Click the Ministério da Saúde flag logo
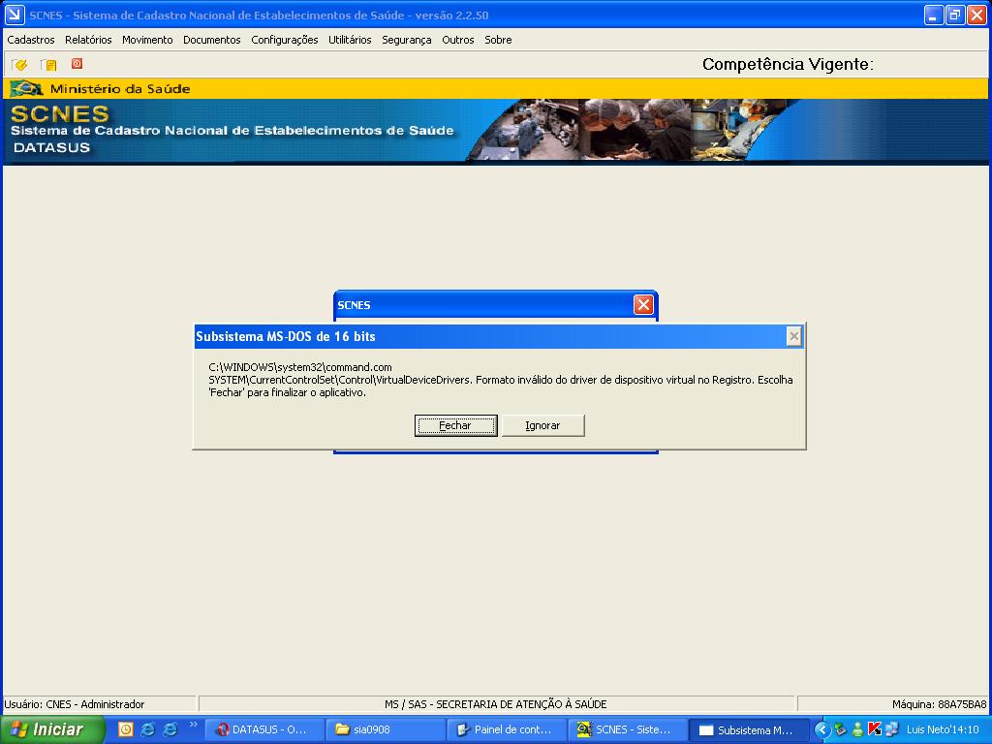 click(26, 88)
